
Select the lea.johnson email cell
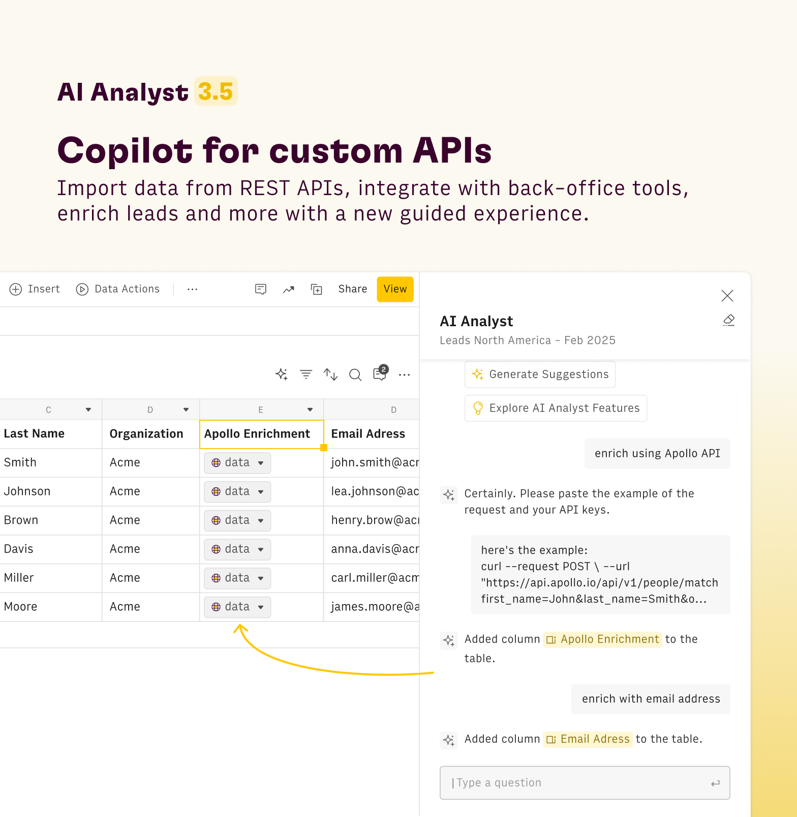372,492
